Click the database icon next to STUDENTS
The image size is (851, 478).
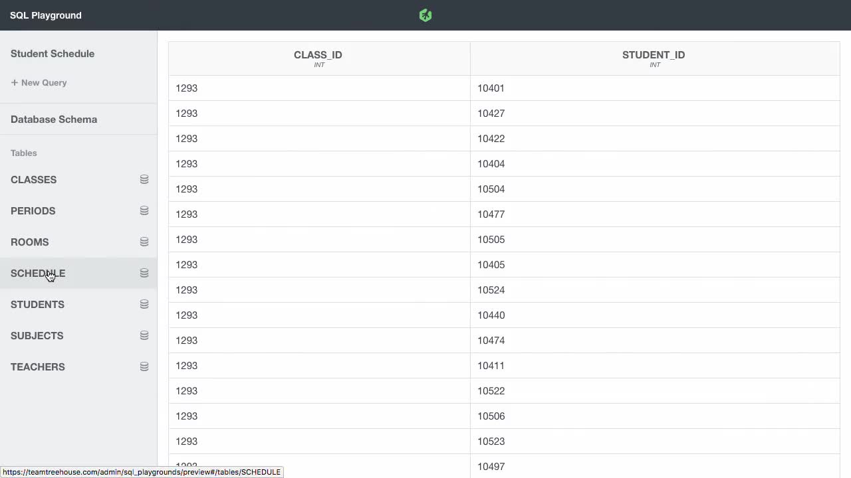[x=144, y=304]
